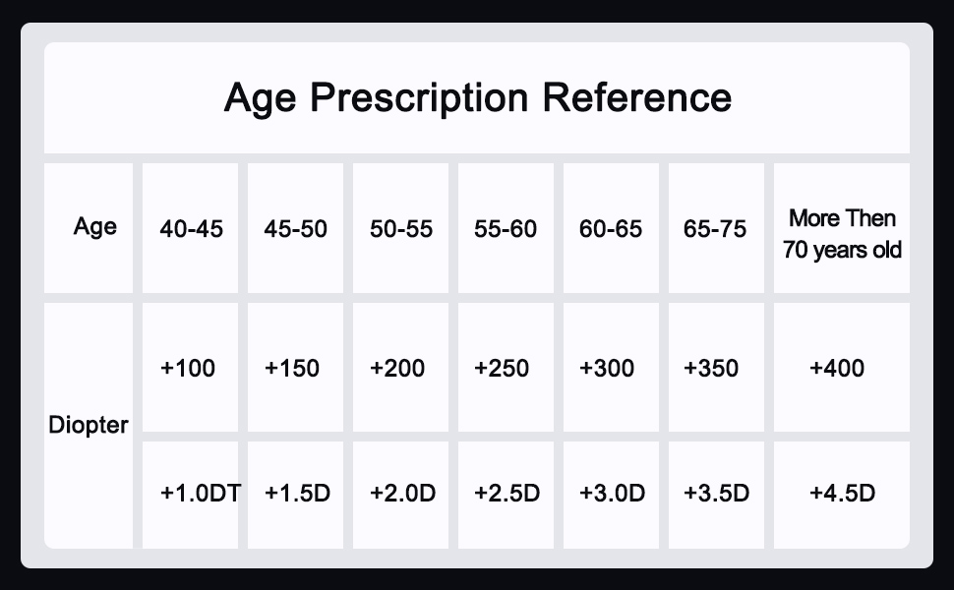This screenshot has height=590, width=954.
Task: Pick the +350 diopter cell
Action: [711, 369]
